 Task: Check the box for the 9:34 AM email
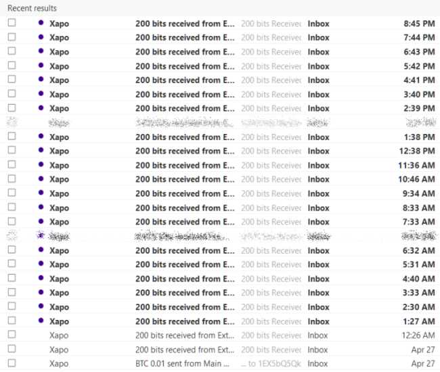(x=12, y=193)
